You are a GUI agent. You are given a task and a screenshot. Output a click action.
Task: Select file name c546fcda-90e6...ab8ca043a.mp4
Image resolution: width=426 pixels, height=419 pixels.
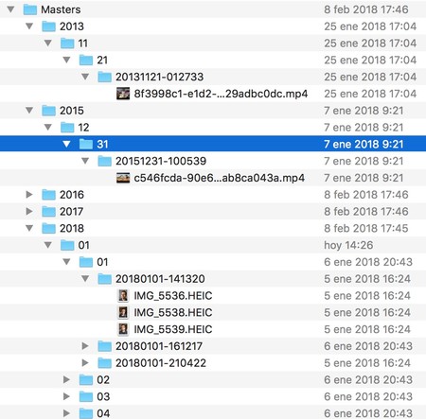220,178
